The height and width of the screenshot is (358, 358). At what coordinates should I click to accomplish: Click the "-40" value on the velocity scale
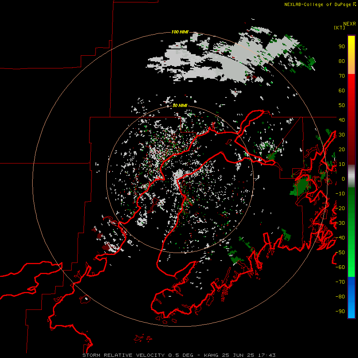coord(340,238)
